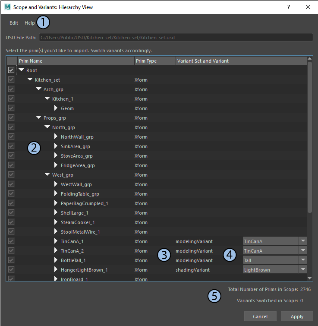Image resolution: width=318 pixels, height=326 pixels.
Task: Collapse the Arch_grp node
Action: pos(39,89)
